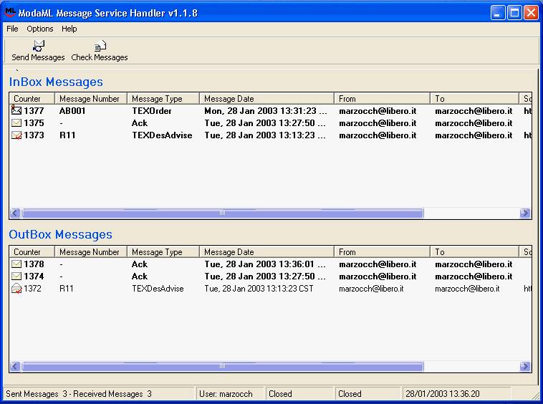This screenshot has height=404, width=543.
Task: Click counter 1372 in OutBox
Action: pos(32,289)
